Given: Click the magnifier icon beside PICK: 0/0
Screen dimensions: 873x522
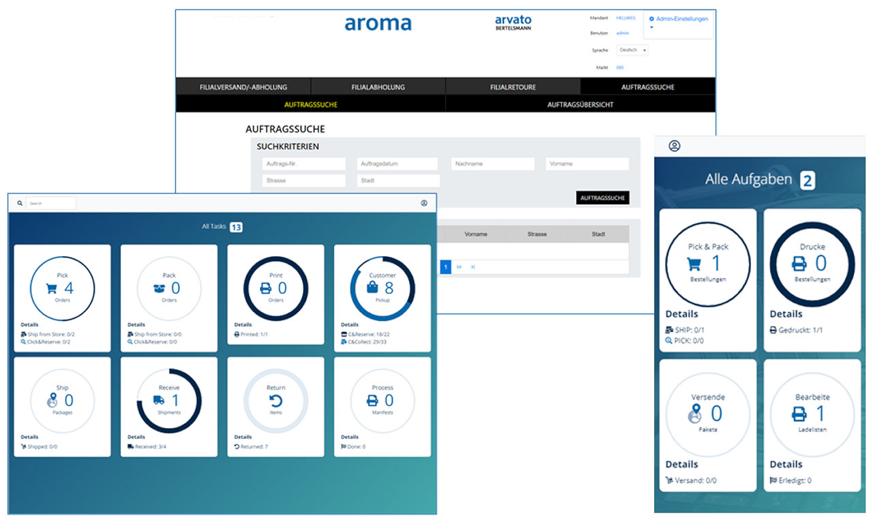Looking at the screenshot, I should (669, 340).
